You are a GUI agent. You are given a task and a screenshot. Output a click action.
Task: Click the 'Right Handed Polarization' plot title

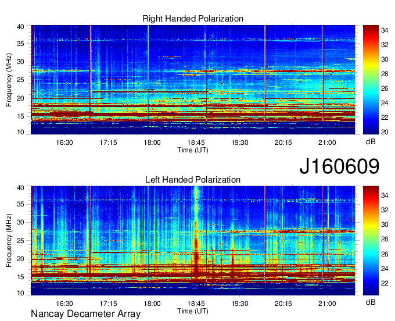pyautogui.click(x=193, y=19)
